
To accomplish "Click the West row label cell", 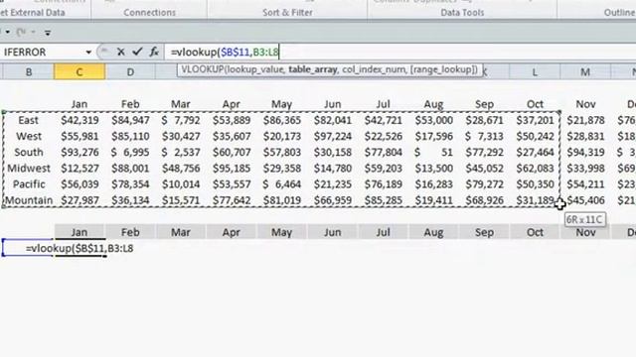I will point(29,136).
